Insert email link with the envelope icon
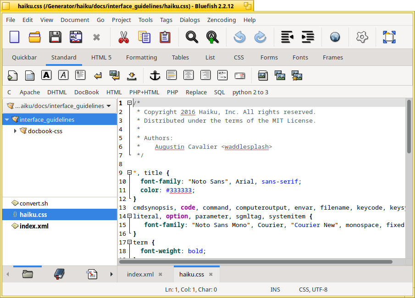This screenshot has height=298, width=415. [240, 76]
